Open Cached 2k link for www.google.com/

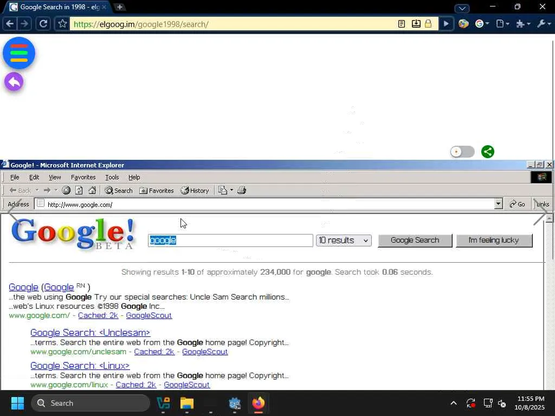[x=98, y=315]
